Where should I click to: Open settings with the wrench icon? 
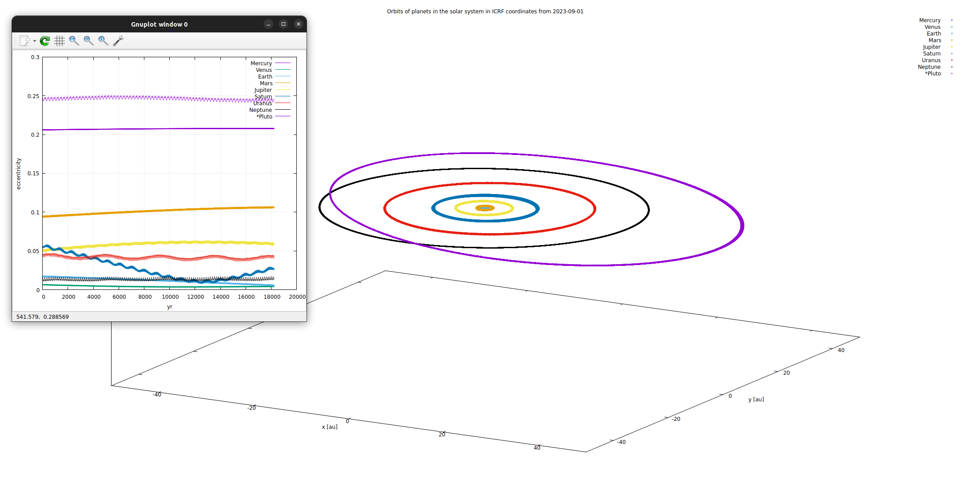[x=118, y=41]
